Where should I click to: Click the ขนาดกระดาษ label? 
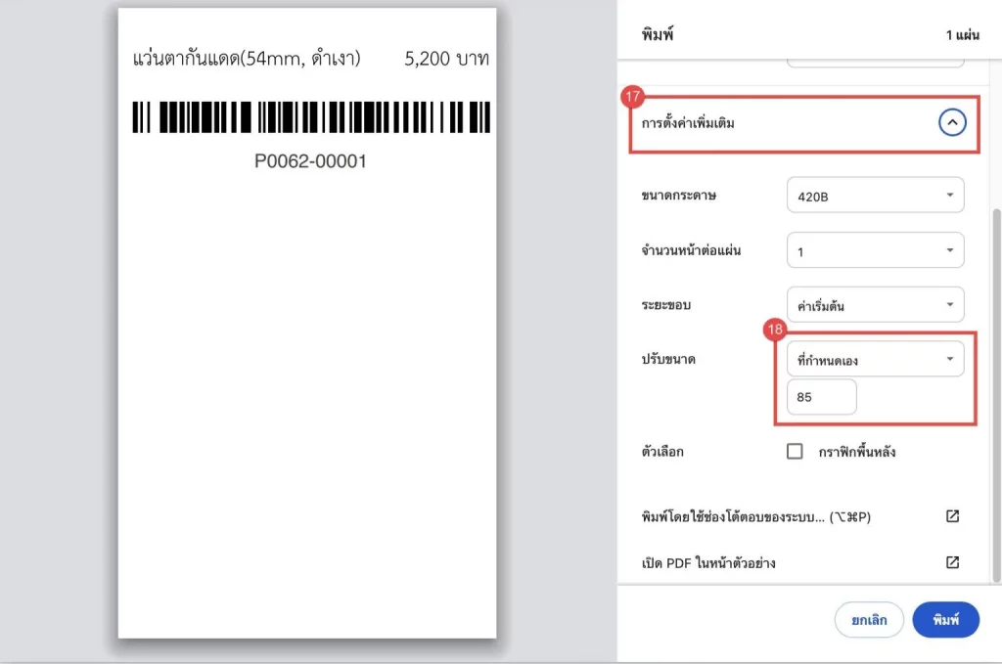tap(679, 196)
